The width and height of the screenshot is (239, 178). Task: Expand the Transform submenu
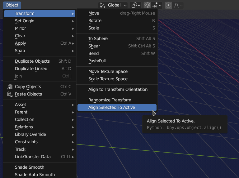[40, 14]
